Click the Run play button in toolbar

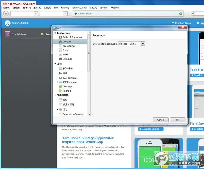(x=6, y=13)
